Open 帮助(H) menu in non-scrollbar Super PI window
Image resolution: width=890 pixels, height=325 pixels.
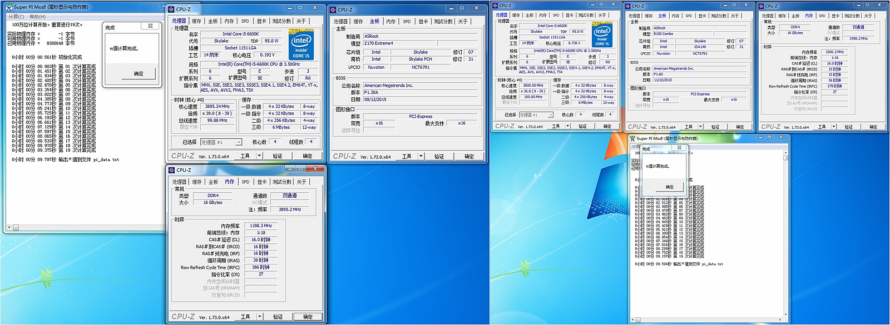[37, 17]
